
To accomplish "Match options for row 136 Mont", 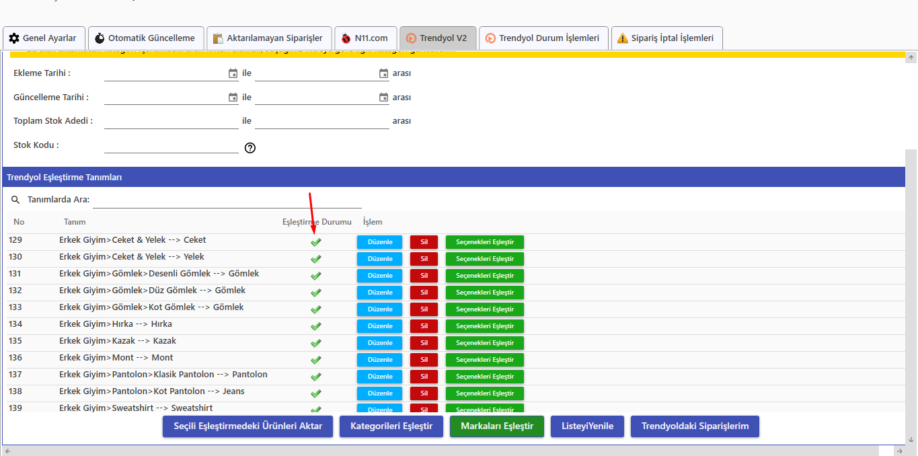I will coord(485,360).
